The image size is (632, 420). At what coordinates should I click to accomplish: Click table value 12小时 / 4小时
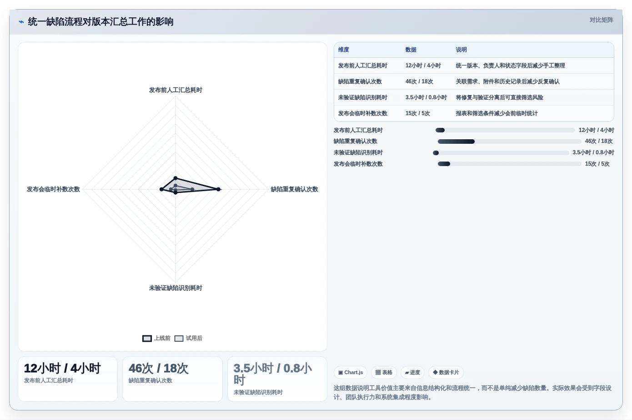[x=423, y=66]
